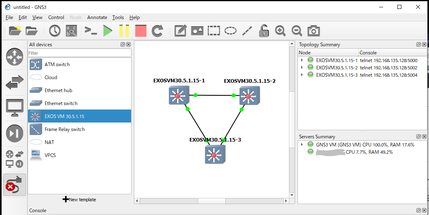Browse all devices sidebar icon
Viewport: 429px width, 215px height.
pos(15,159)
